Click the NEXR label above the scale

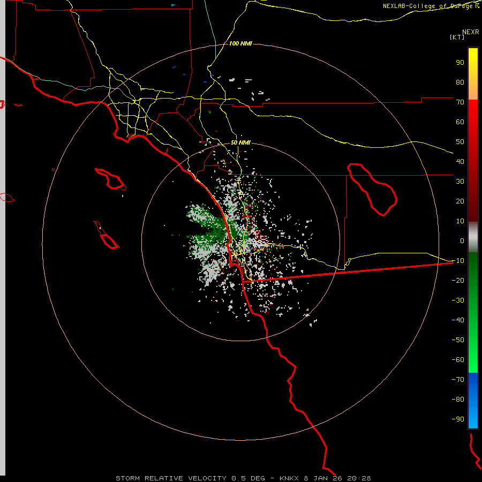coord(471,32)
